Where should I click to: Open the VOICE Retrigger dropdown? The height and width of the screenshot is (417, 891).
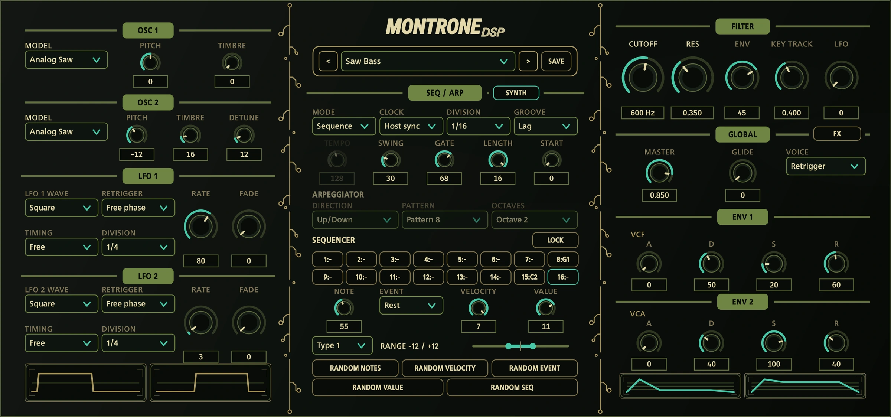(x=825, y=166)
